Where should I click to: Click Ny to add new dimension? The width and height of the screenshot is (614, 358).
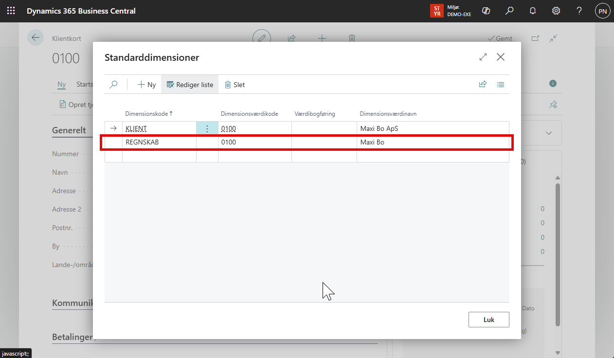pyautogui.click(x=146, y=85)
